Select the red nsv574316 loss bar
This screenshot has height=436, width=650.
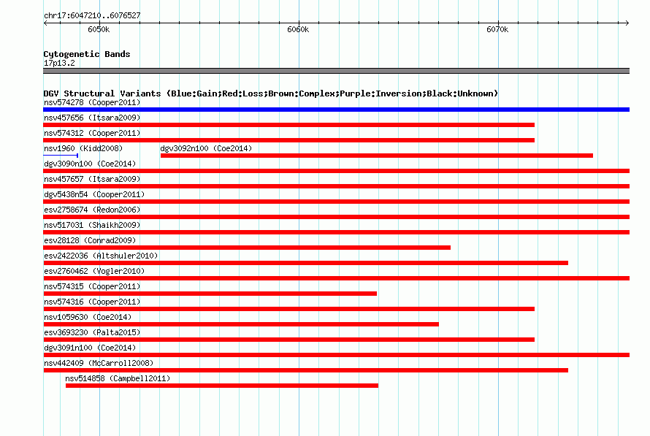pyautogui.click(x=289, y=309)
